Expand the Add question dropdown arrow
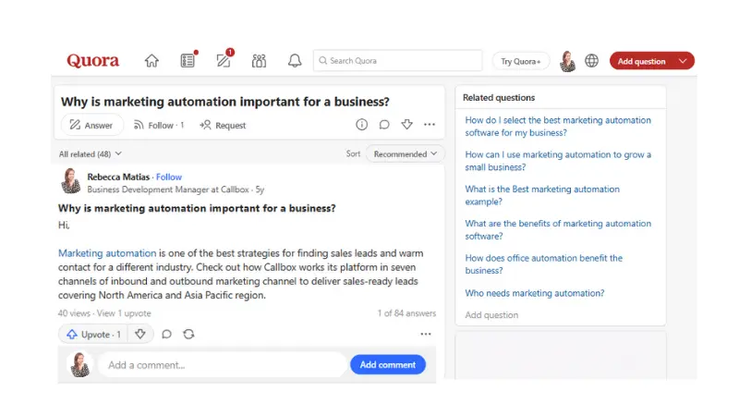 pos(683,61)
